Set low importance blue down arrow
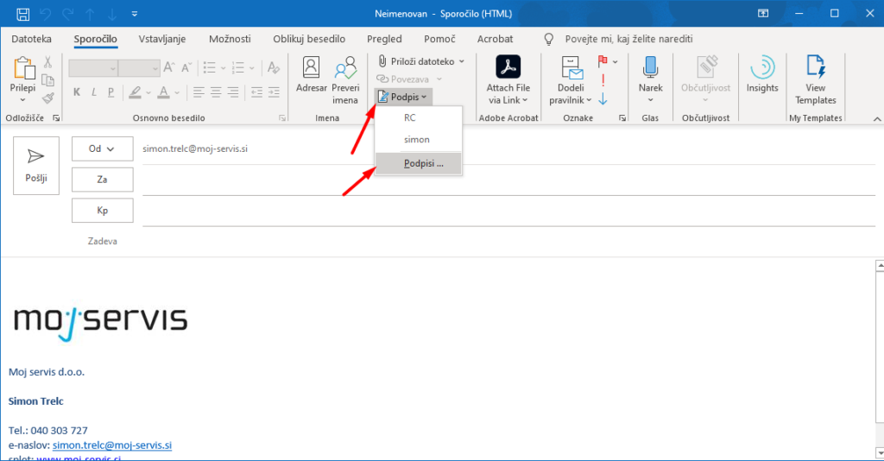884x461 pixels. click(x=603, y=99)
